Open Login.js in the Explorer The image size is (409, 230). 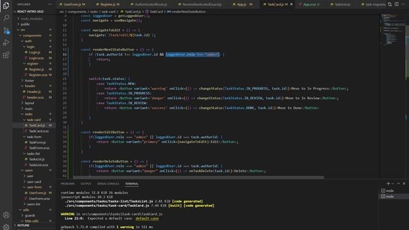point(34,52)
